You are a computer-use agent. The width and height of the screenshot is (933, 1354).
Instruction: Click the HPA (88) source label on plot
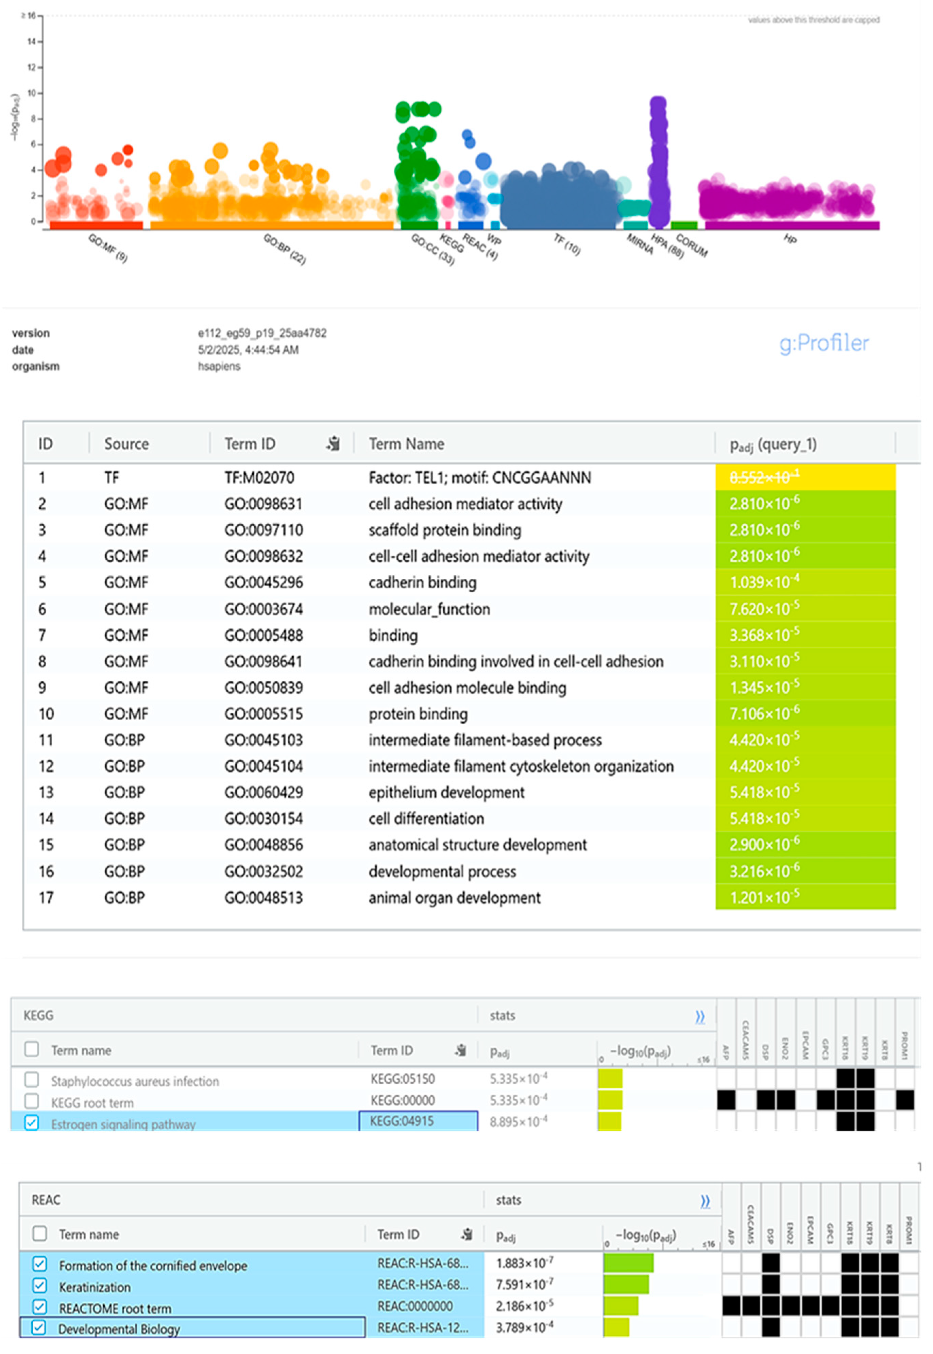[x=667, y=246]
